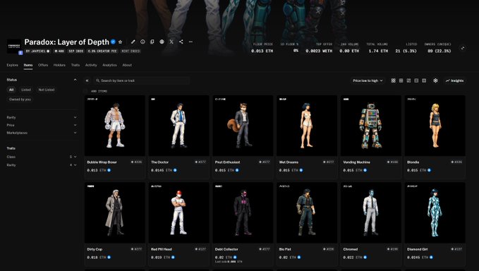Expand the Class trait filter
The width and height of the screenshot is (479, 271).
point(42,157)
